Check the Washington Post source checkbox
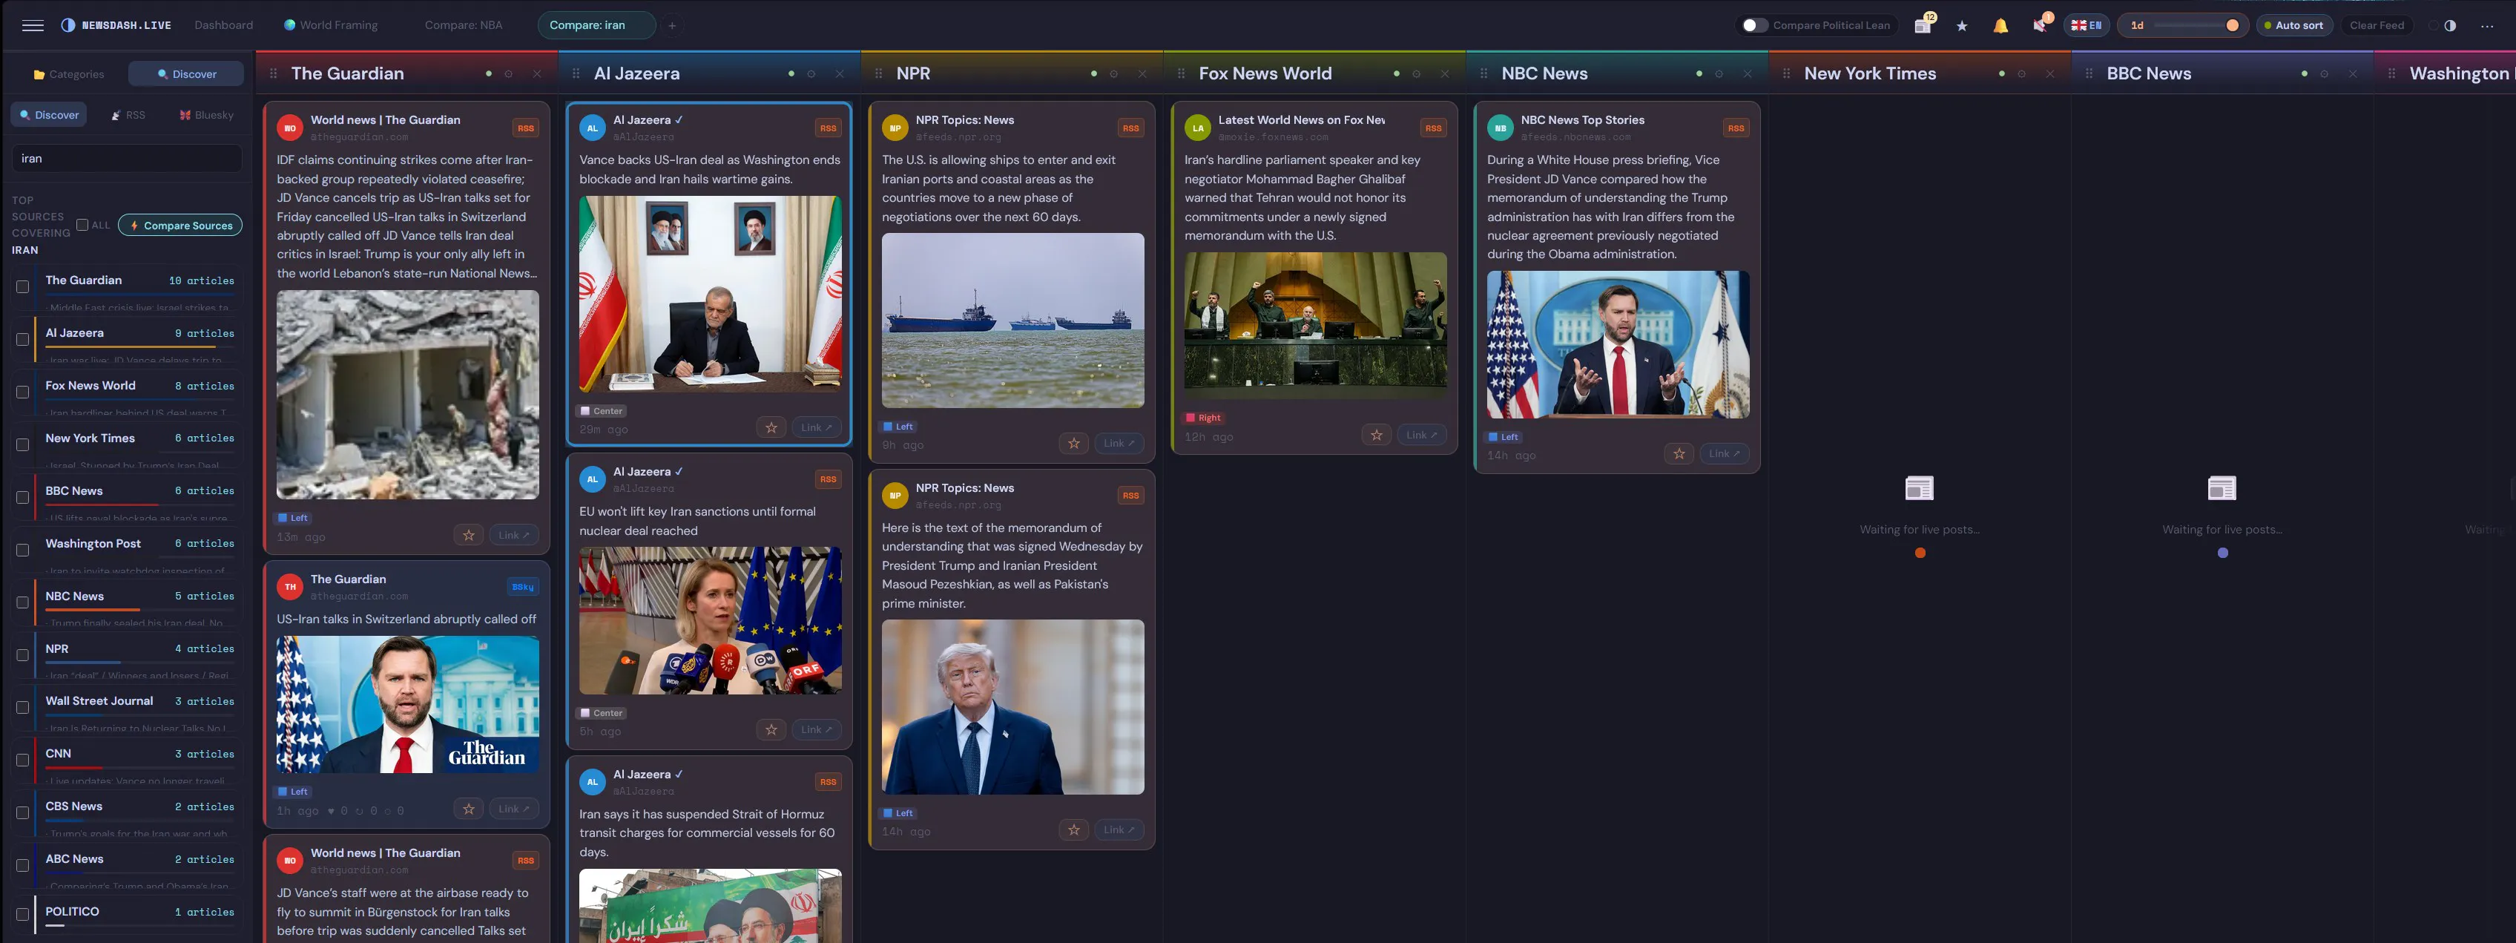Image resolution: width=2516 pixels, height=943 pixels. pyautogui.click(x=22, y=551)
